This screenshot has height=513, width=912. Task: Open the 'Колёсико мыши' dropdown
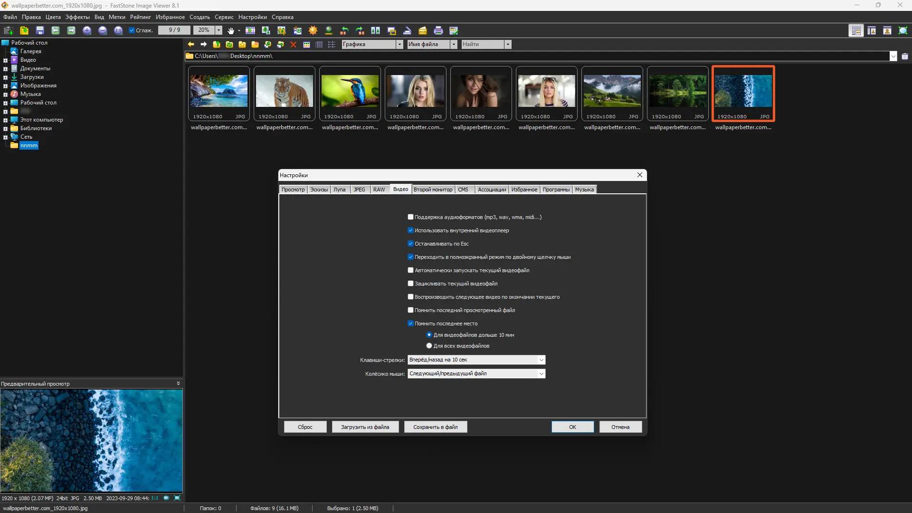tap(541, 374)
